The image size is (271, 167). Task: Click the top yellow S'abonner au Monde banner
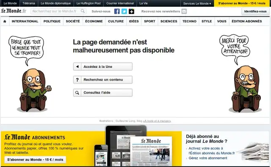coord(242,3)
